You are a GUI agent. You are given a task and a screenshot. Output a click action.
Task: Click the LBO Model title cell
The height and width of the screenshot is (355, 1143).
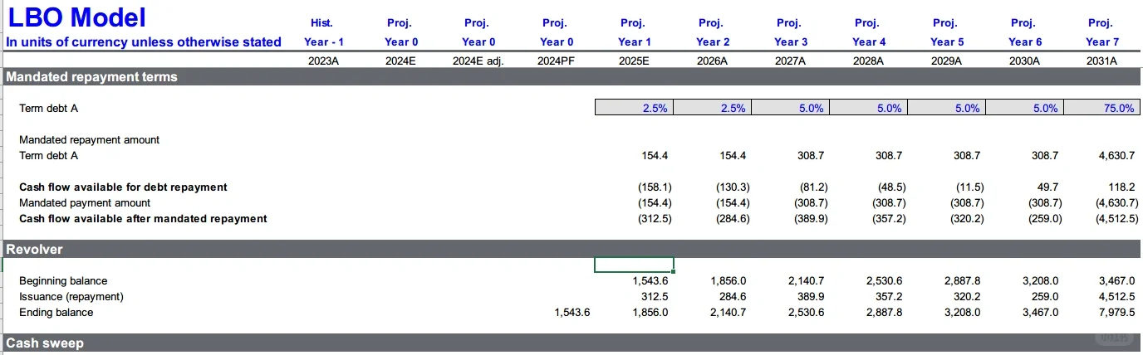tap(76, 17)
